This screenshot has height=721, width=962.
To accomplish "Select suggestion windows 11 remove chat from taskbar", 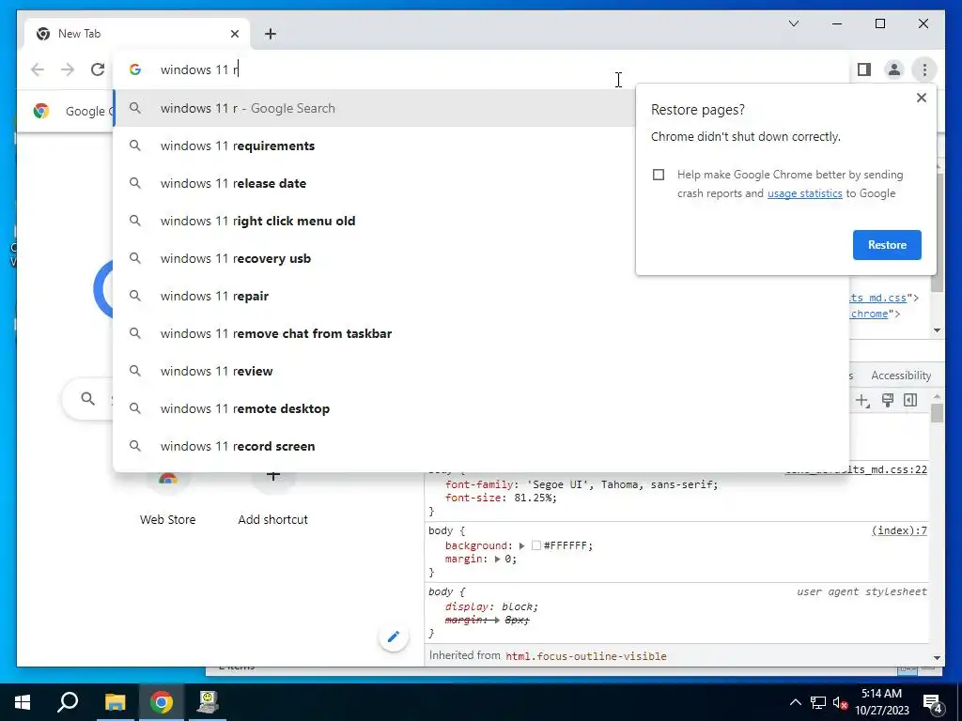I will tap(481, 333).
